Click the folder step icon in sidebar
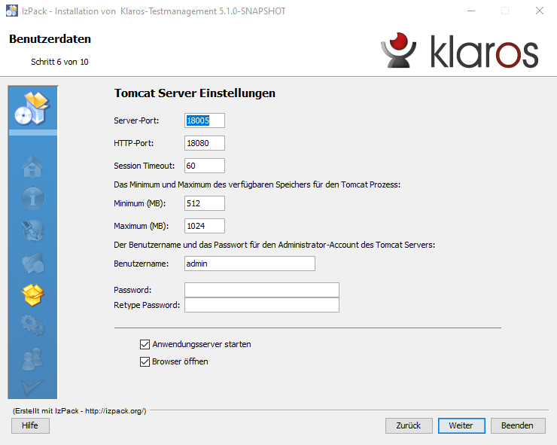 (32, 263)
